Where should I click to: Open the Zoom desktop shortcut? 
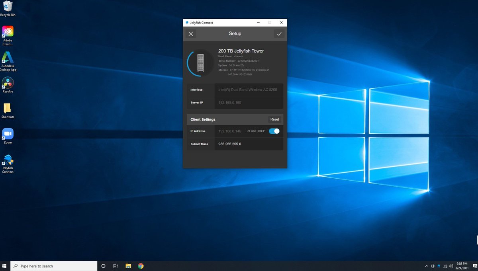click(8, 136)
